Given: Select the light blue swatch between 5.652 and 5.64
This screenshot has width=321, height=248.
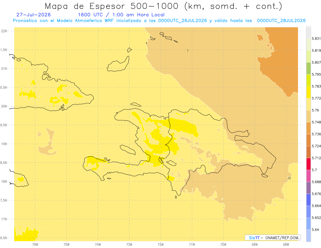Looking at the screenshot, I should (x=308, y=224).
